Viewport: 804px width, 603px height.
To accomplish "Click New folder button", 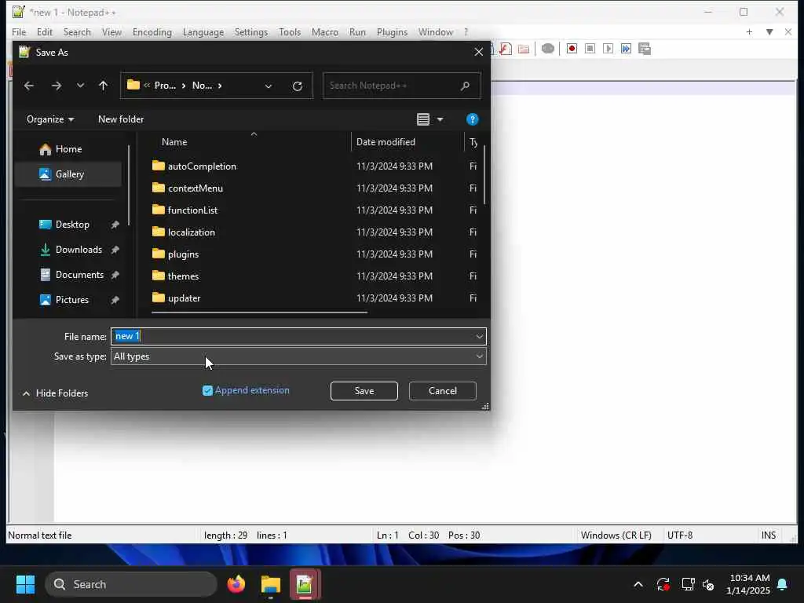I will point(121,119).
